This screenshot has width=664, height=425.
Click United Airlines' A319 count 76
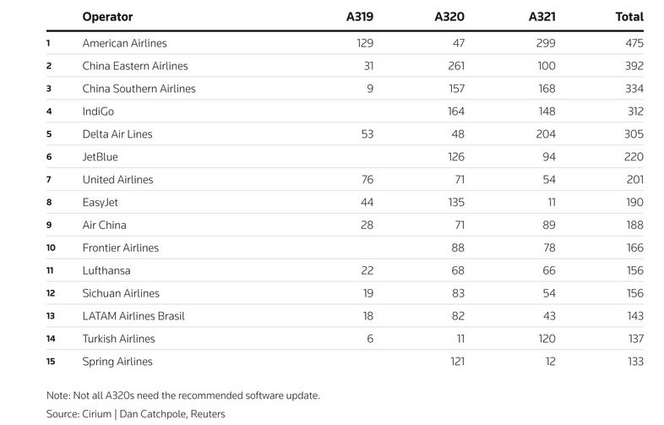click(365, 180)
